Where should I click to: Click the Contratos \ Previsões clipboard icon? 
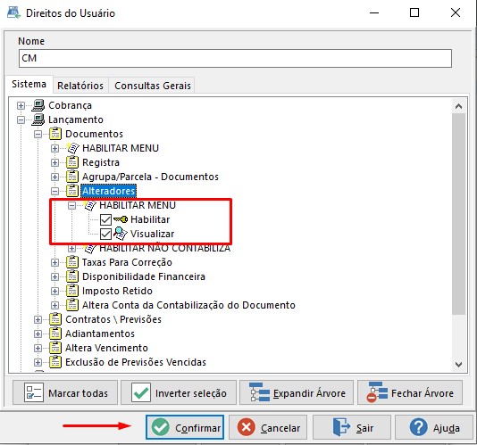coord(55,319)
